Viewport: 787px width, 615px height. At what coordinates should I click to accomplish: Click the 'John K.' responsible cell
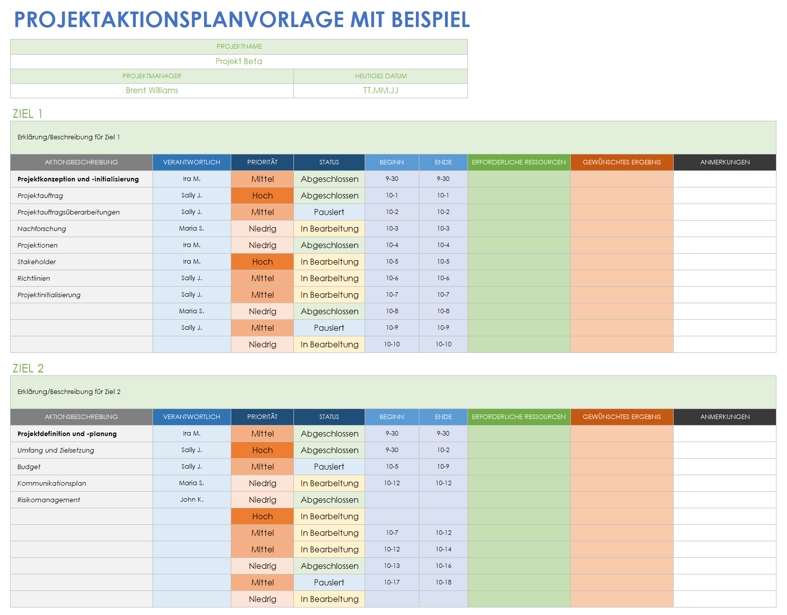coord(192,500)
